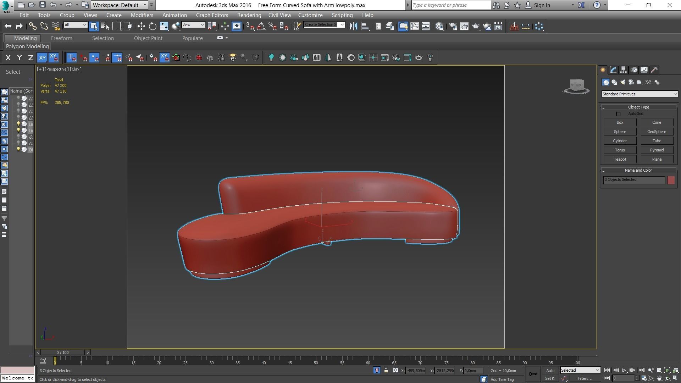Screen dimensions: 681x383
Task: Click the Select and Link icon
Action: point(33,26)
